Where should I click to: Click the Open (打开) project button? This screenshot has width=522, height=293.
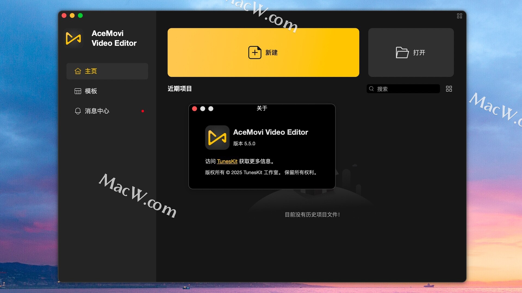[411, 52]
